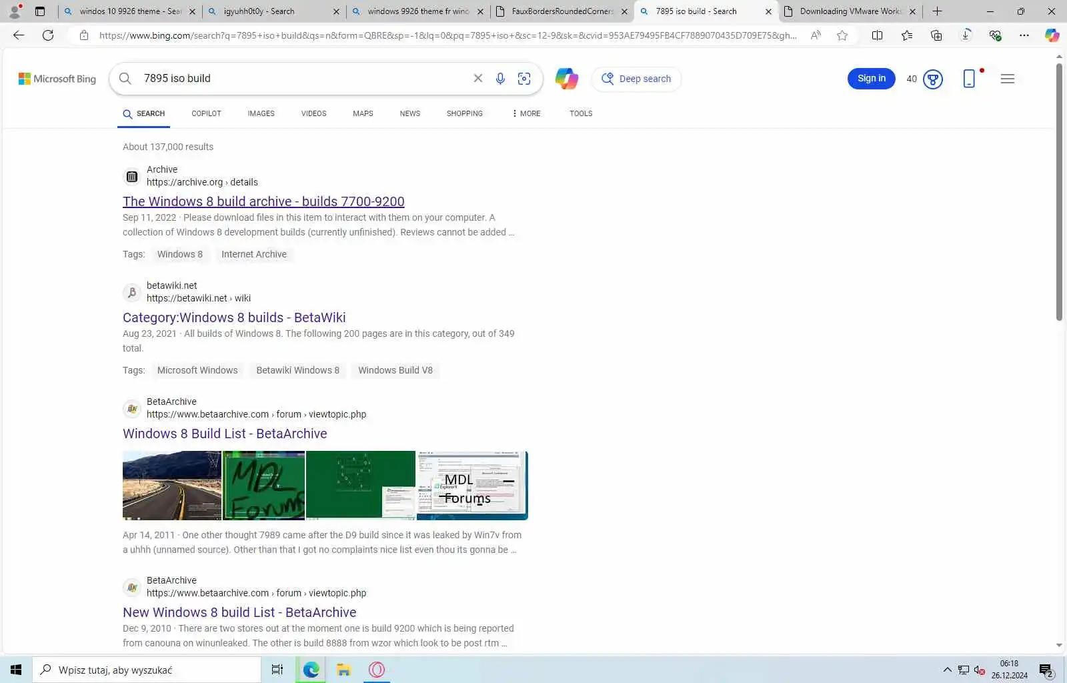Open the volume icon in the tray
Image resolution: width=1067 pixels, height=683 pixels.
979,670
